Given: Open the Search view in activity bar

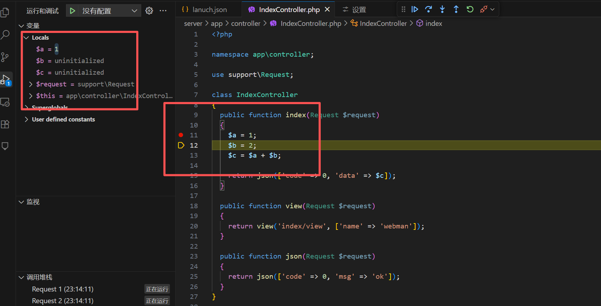Looking at the screenshot, I should point(5,35).
